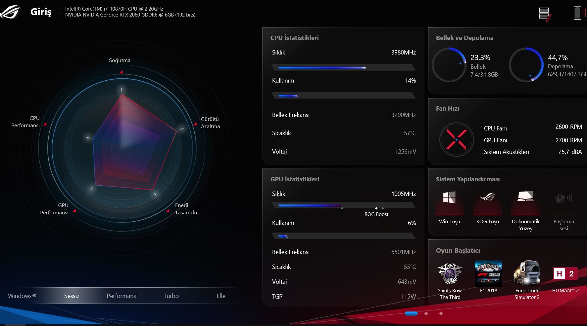
Task: Switch to the Windows® operating mode
Action: pos(22,296)
